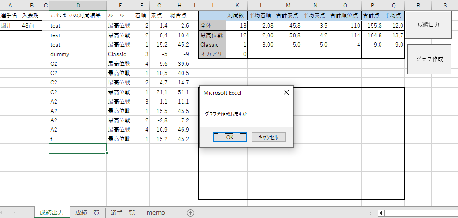Select the cell with value 21.1
This screenshot has width=458, height=218.
click(x=159, y=92)
